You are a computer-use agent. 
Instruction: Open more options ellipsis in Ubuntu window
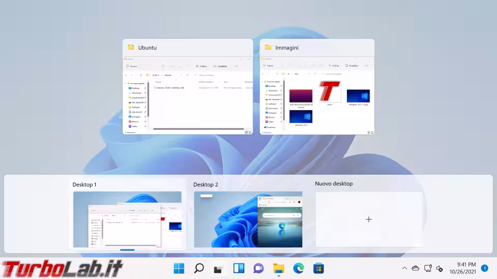coord(236,66)
